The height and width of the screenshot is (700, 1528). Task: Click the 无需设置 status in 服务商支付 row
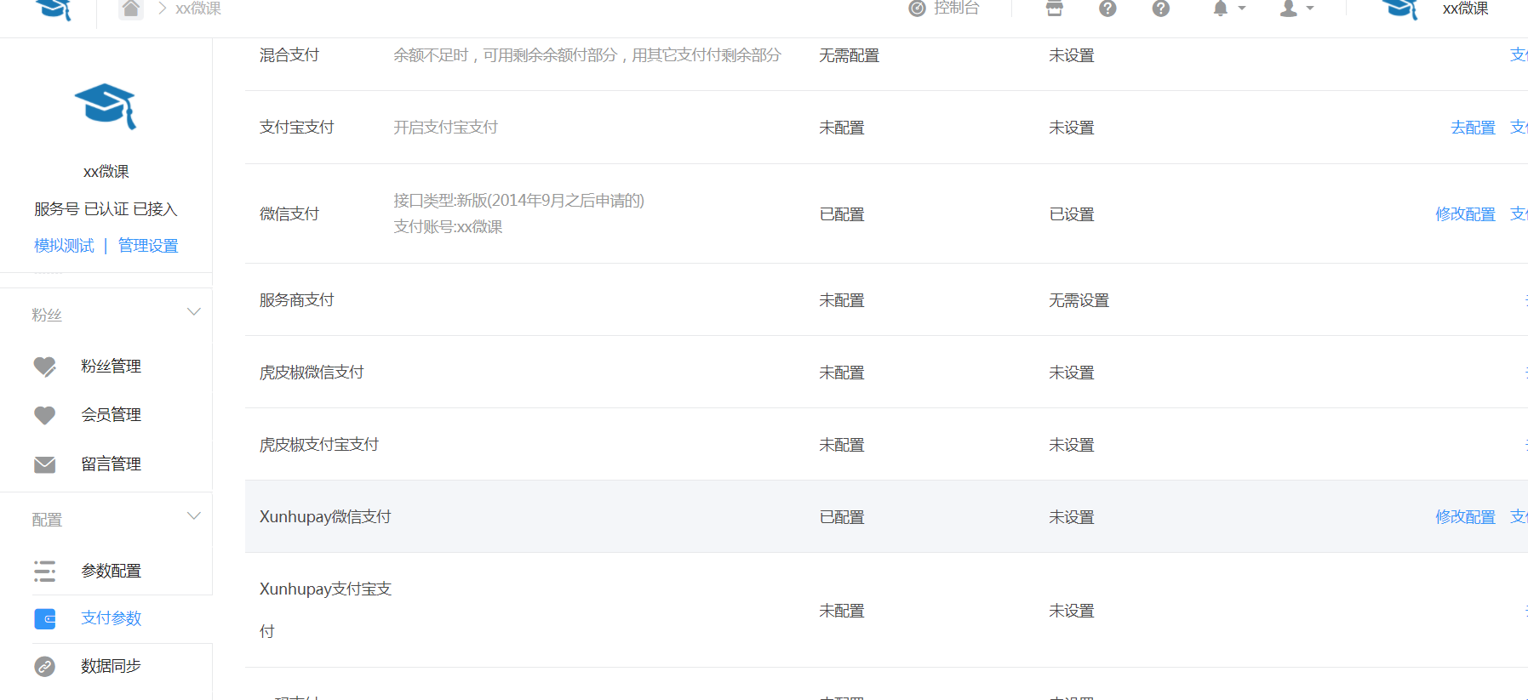[1079, 300]
